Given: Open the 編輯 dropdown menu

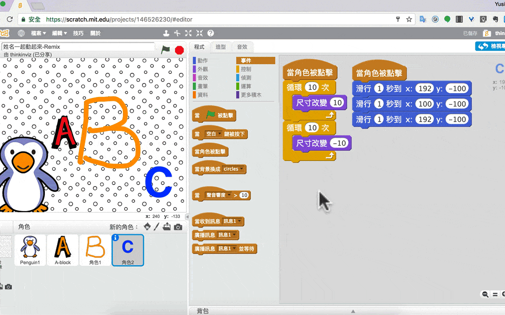Looking at the screenshot, I should click(x=60, y=33).
